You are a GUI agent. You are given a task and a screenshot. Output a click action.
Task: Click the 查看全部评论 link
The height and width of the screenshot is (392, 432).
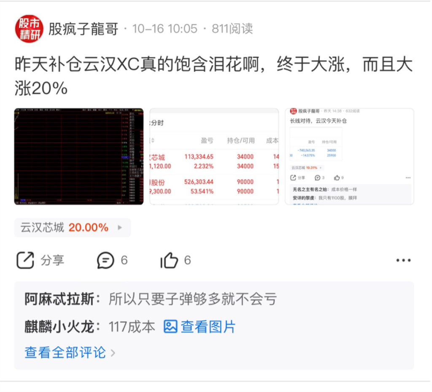click(x=65, y=353)
